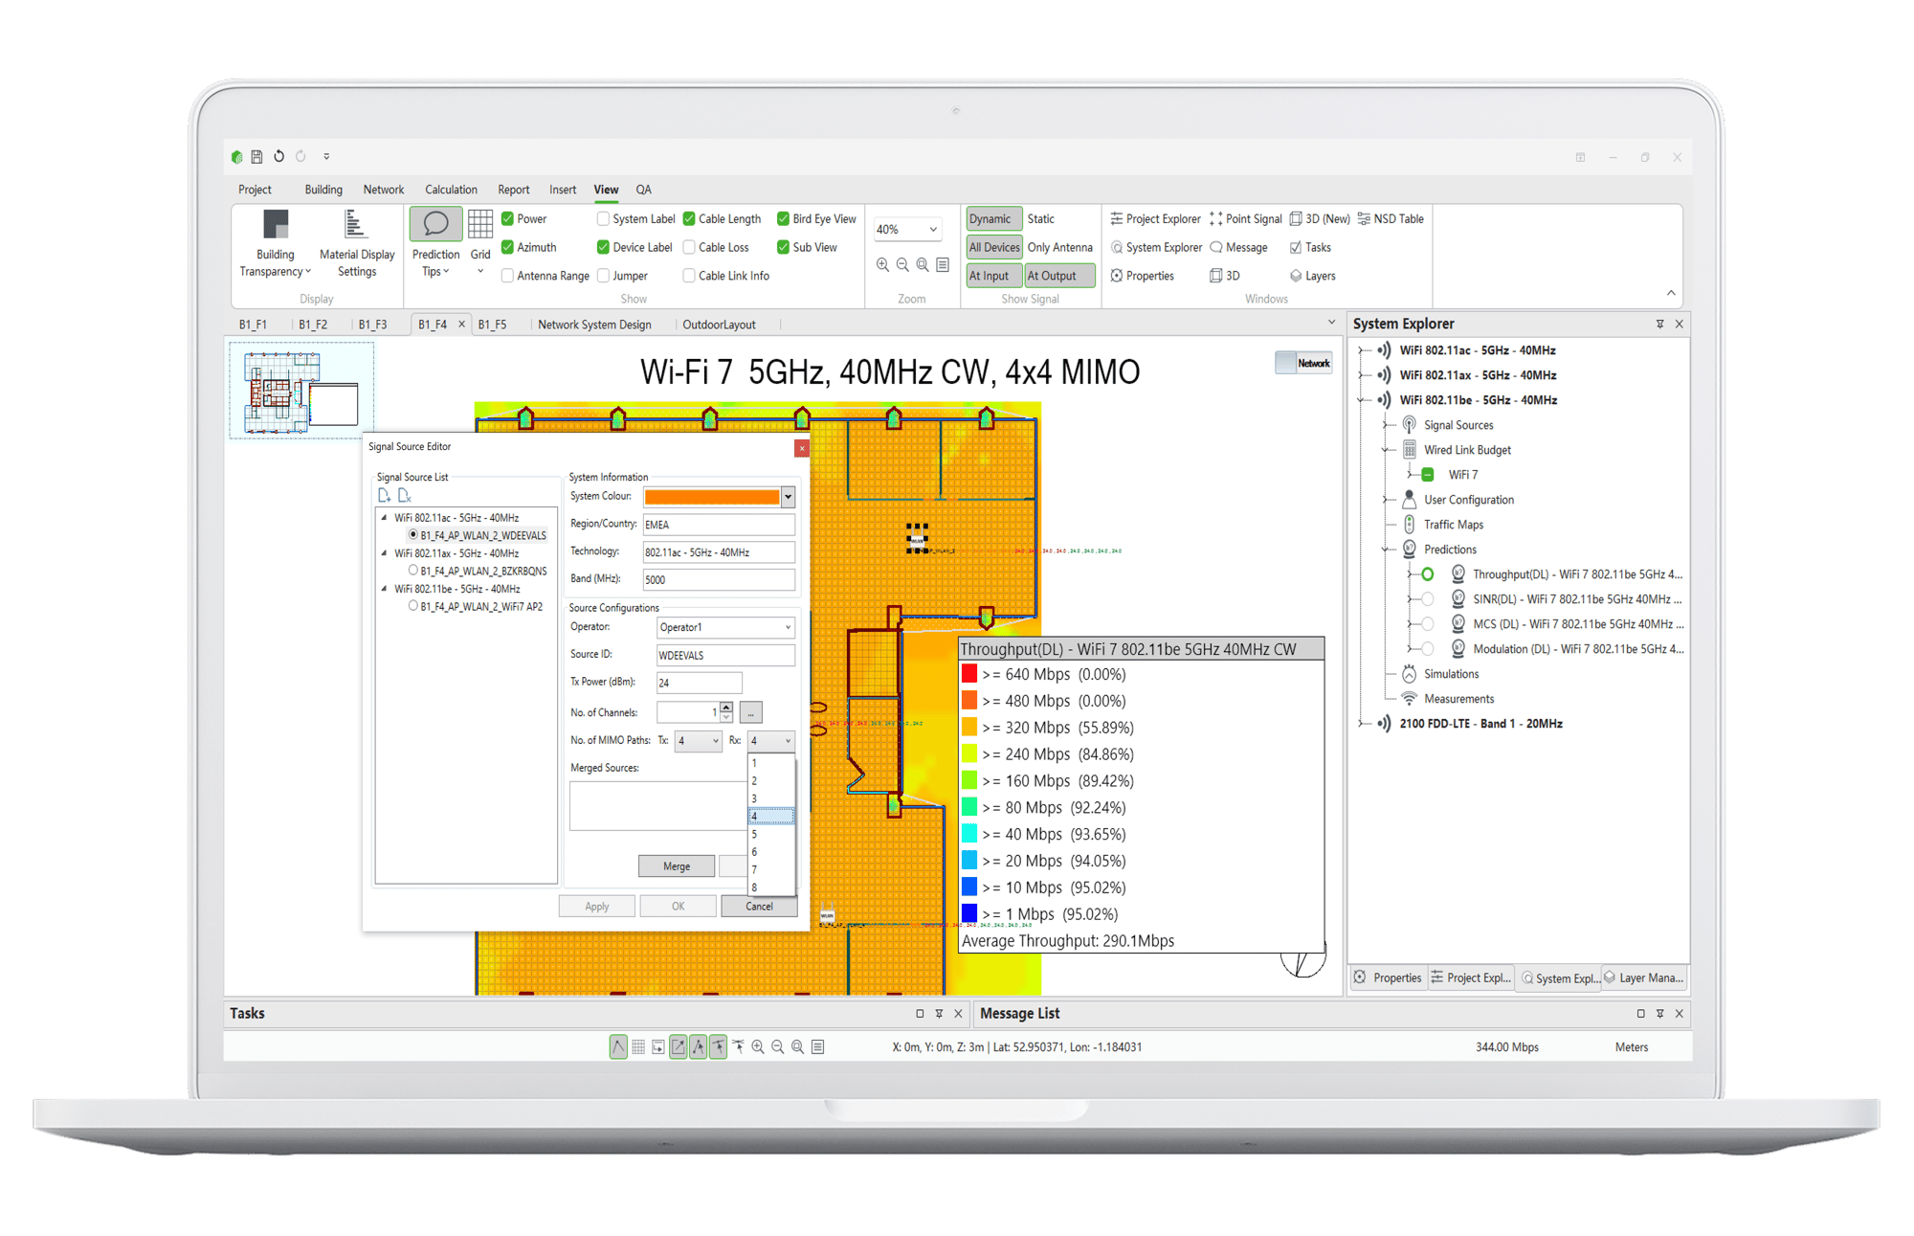This screenshot has width=1914, height=1236.
Task: Toggle the Device Label checkbox on
Action: click(598, 248)
